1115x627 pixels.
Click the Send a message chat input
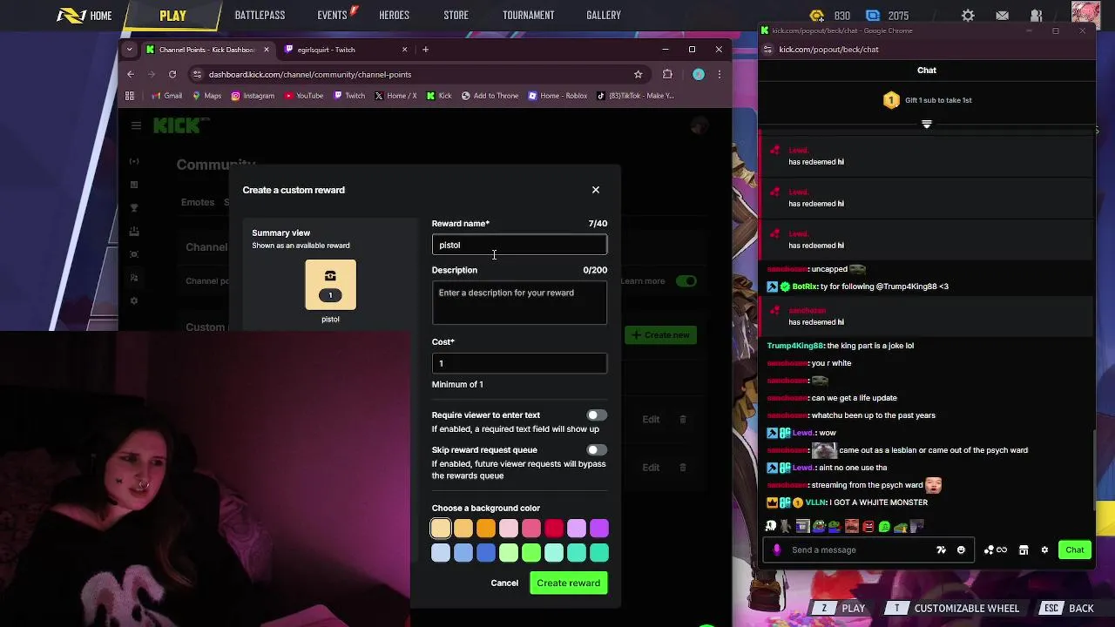pyautogui.click(x=858, y=550)
